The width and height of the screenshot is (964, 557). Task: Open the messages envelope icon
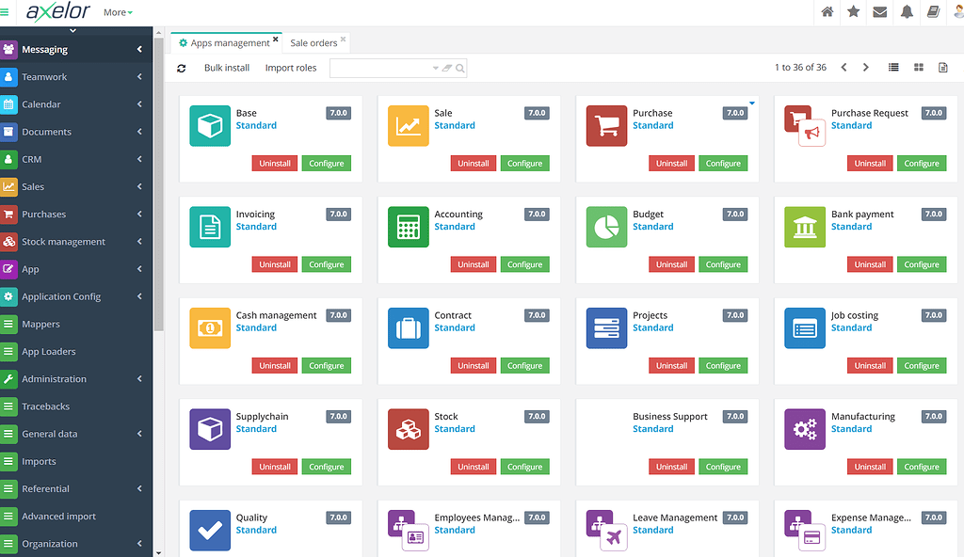coord(877,12)
